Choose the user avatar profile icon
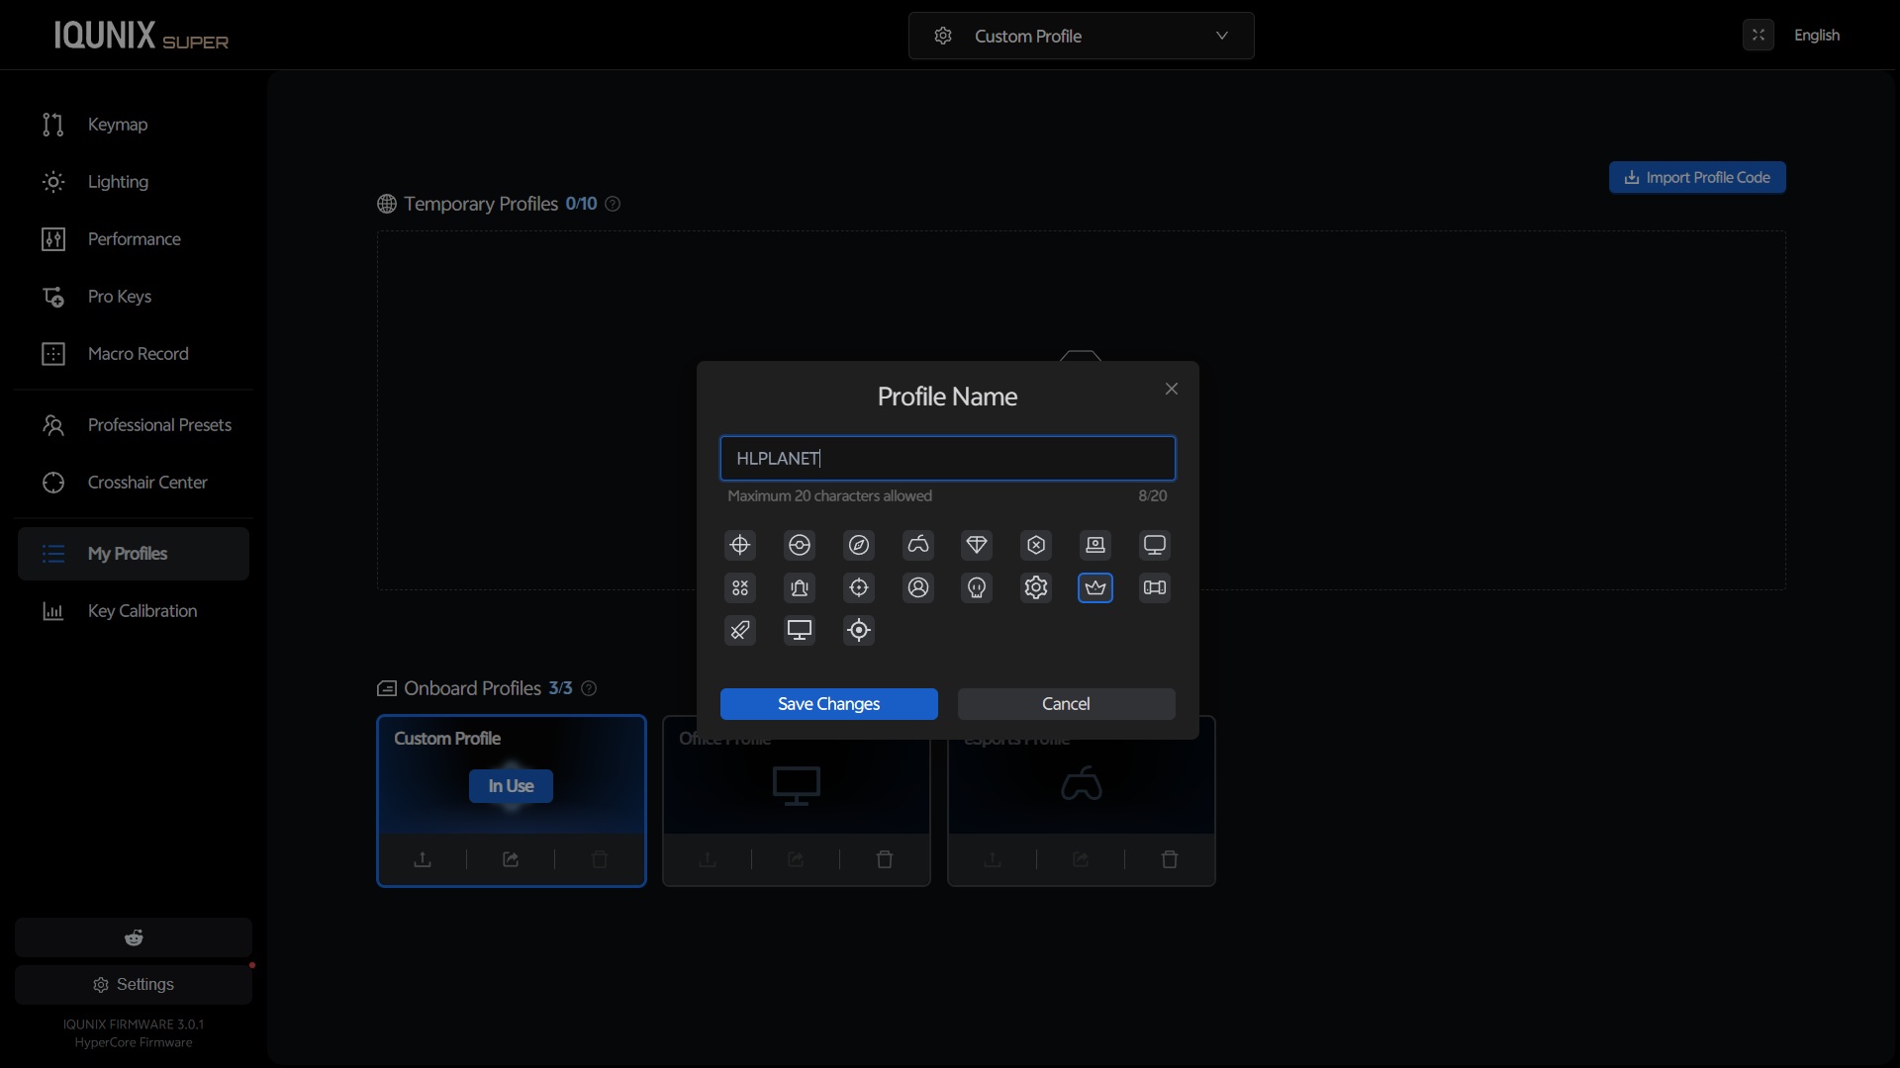Image resolution: width=1900 pixels, height=1068 pixels. pos(918,587)
